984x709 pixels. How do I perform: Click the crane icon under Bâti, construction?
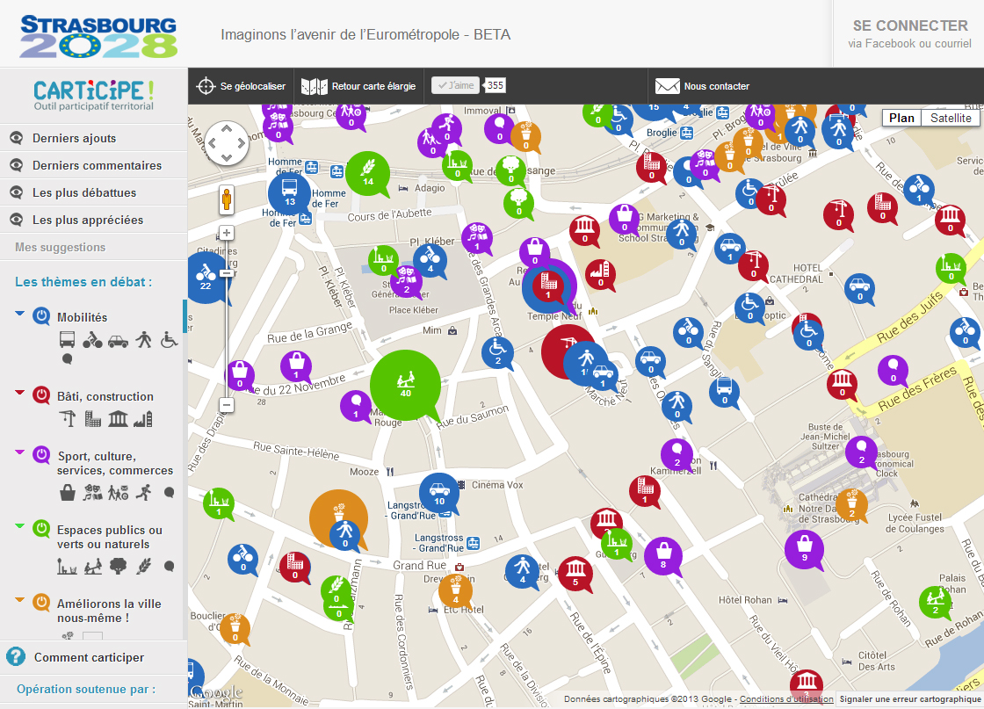[68, 419]
